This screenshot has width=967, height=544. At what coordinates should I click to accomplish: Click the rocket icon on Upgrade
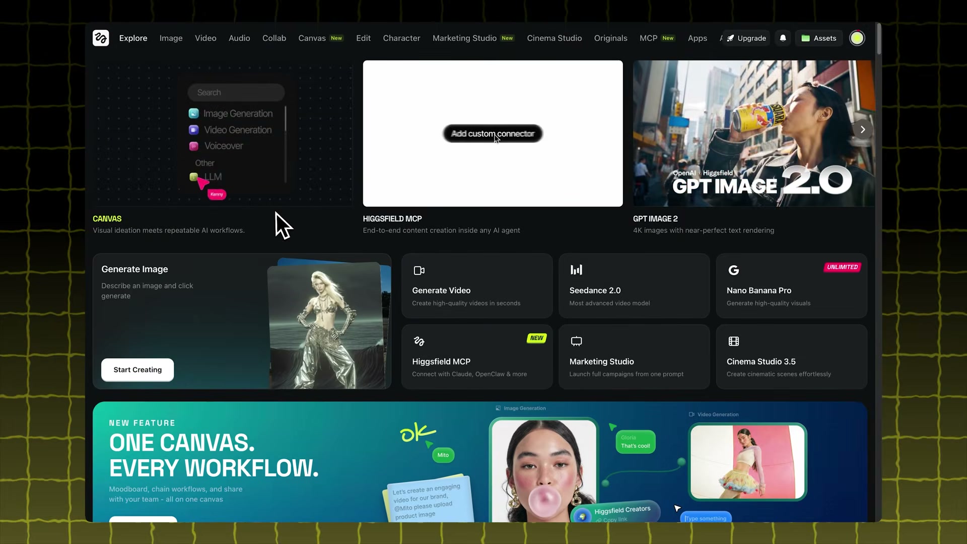[730, 38]
